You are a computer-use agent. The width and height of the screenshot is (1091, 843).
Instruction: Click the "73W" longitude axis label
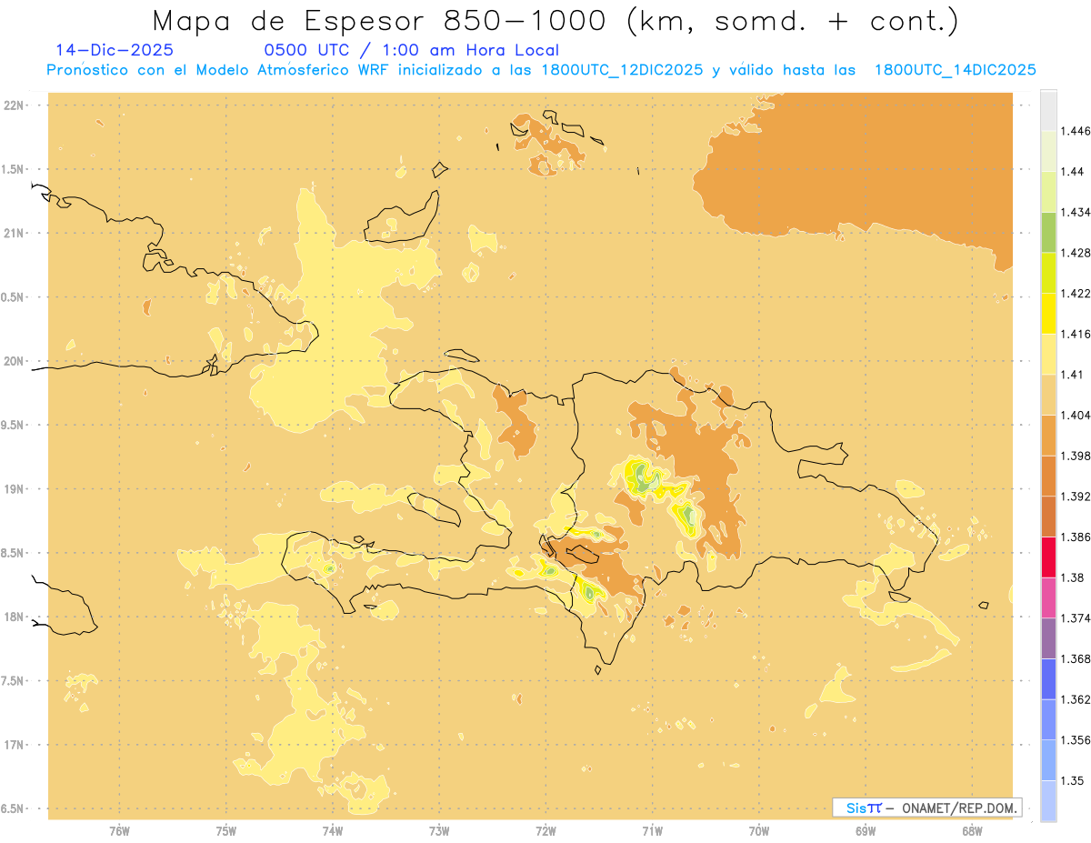point(439,830)
